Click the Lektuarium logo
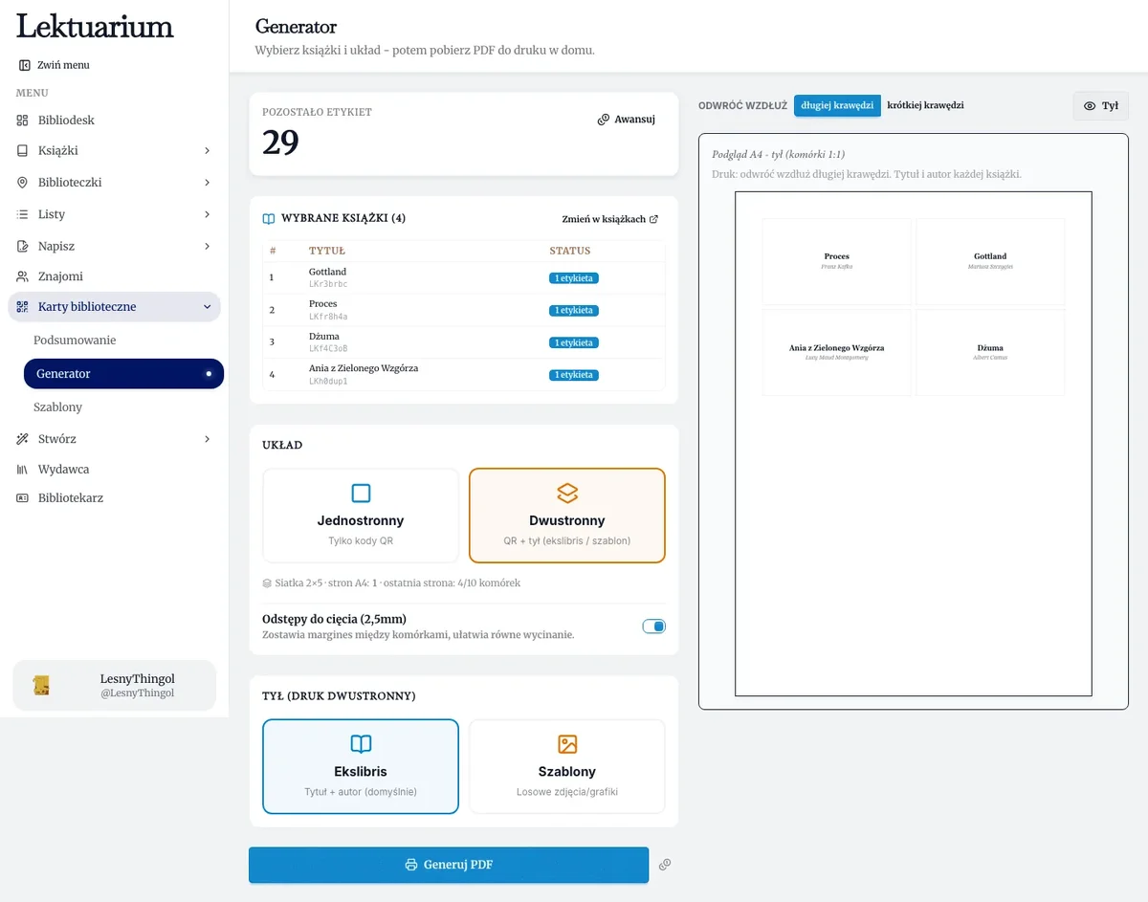This screenshot has height=902, width=1148. pyautogui.click(x=95, y=27)
